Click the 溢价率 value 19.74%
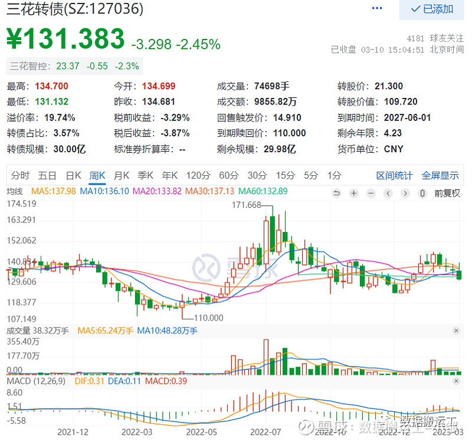This screenshot has width=472, height=442. [x=60, y=117]
